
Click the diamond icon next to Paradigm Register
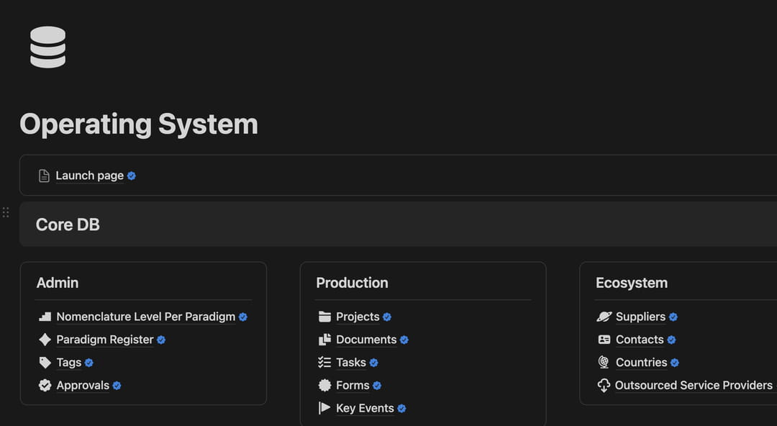click(45, 339)
